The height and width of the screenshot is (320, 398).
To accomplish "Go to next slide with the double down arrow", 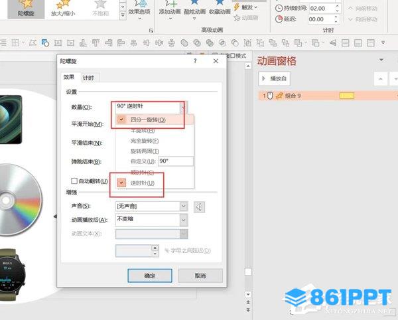I will point(248,310).
